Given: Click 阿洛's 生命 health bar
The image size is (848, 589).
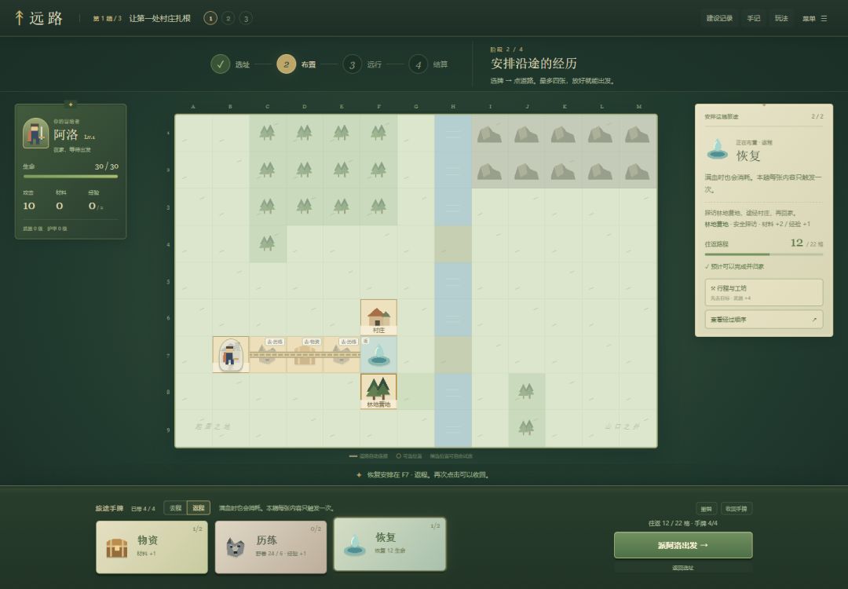Looking at the screenshot, I should 71,177.
